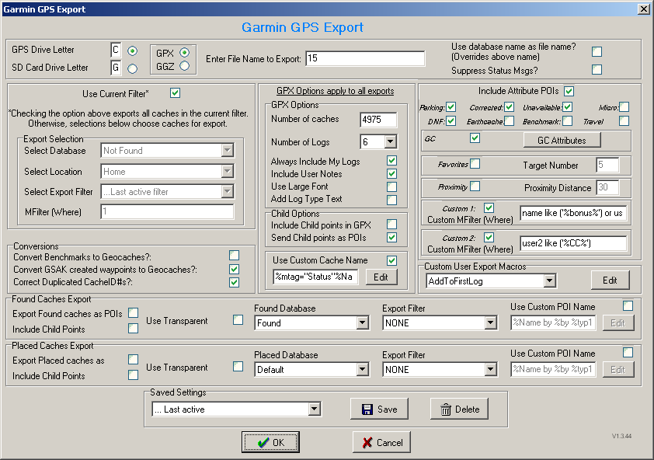Toggle the Custom 1 checkbox

(x=489, y=207)
